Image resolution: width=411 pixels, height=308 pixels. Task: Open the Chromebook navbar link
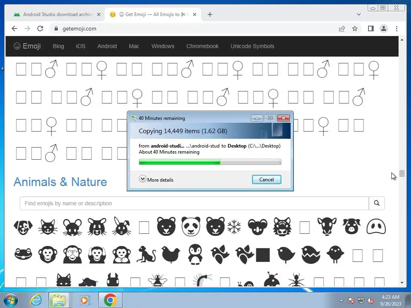tap(202, 46)
